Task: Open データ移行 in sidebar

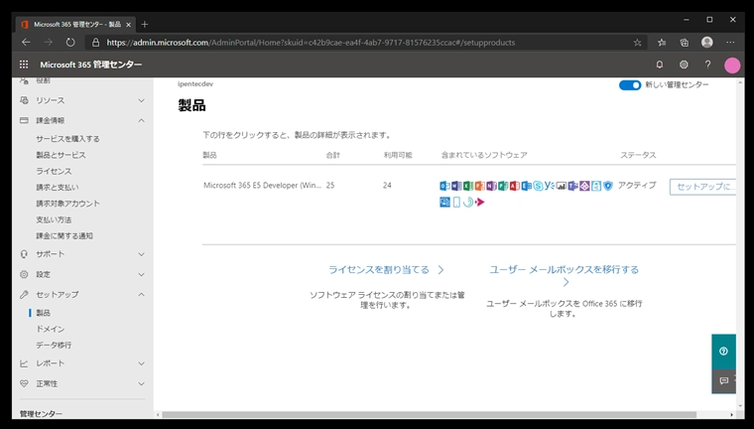Action: coord(54,346)
